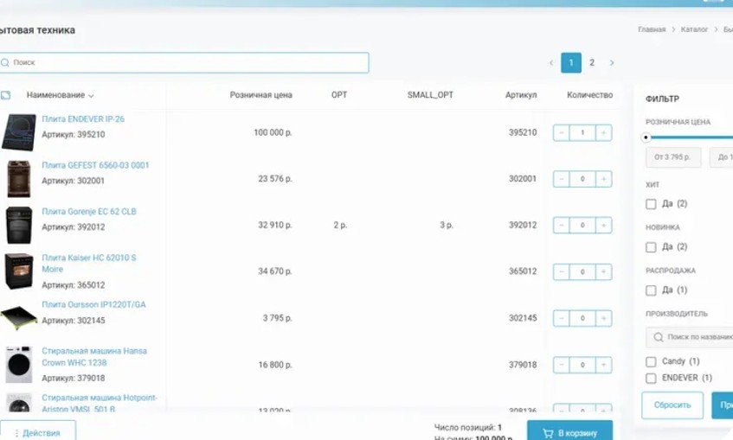Click the retail price slider left handle
The height and width of the screenshot is (440, 733).
(x=646, y=137)
